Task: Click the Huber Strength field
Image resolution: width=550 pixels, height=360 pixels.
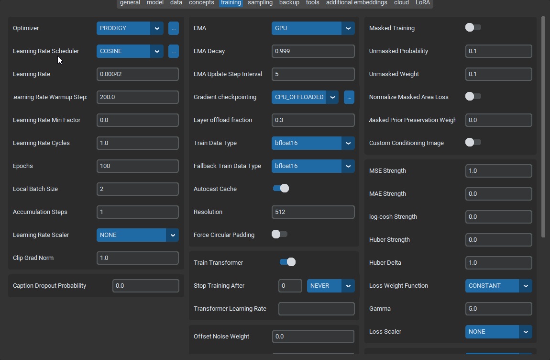Action: pos(498,240)
